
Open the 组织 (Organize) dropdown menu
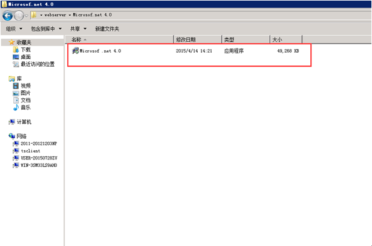pos(13,28)
